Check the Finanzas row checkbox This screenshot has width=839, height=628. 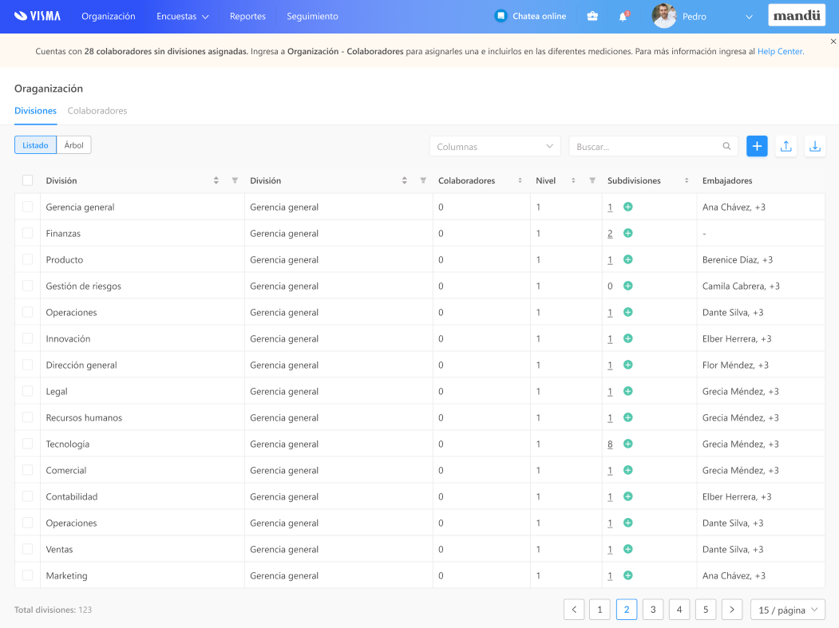coord(27,233)
